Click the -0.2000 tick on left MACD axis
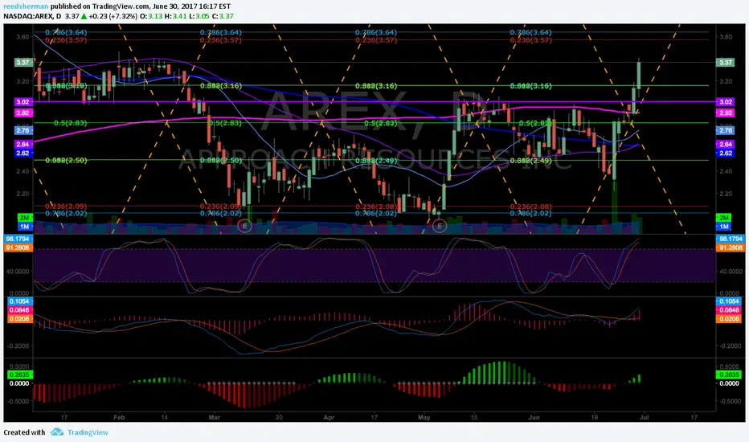 click(19, 346)
